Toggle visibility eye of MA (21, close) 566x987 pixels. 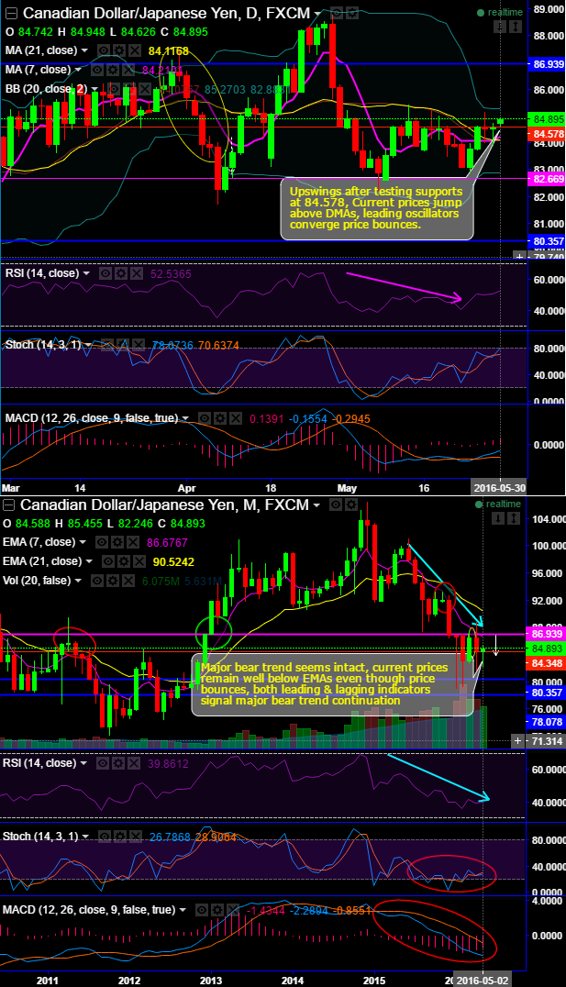click(x=104, y=51)
